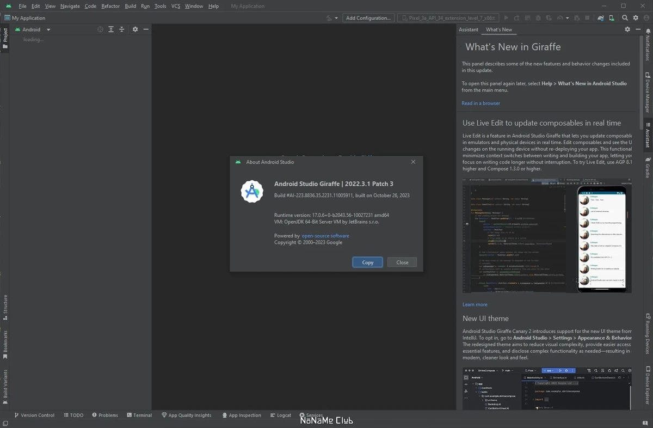Open the Add Configuration selector

(368, 18)
